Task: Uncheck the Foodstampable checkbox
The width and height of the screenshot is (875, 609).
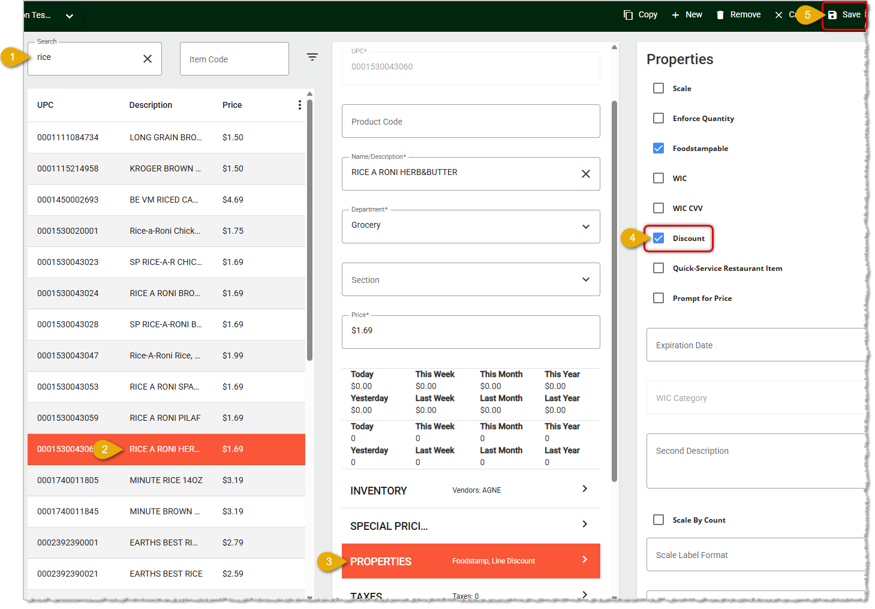Action: point(658,148)
